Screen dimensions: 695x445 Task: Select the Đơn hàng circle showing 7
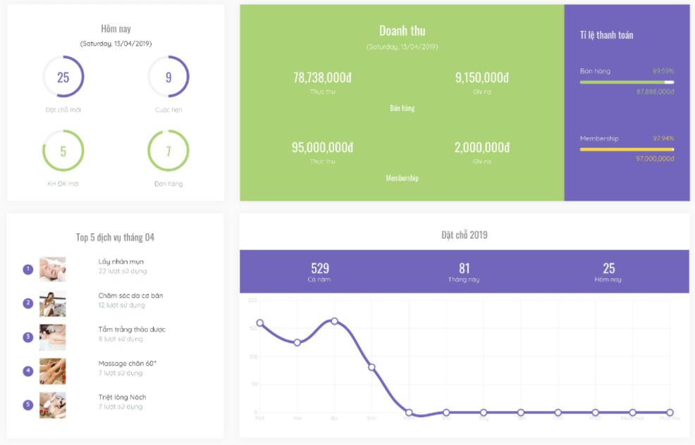click(168, 151)
